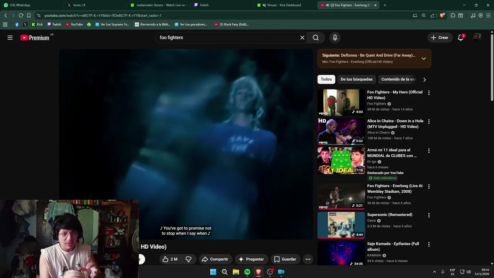
Task: Click the Guardar save button
Action: 285,259
